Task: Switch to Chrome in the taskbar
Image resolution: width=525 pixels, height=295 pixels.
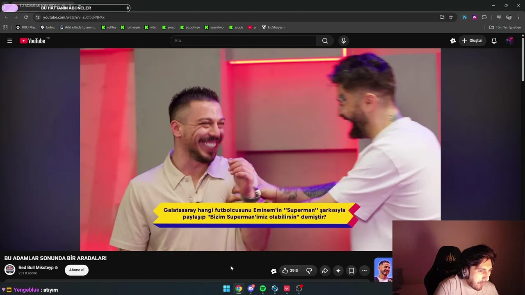Action: (x=238, y=288)
